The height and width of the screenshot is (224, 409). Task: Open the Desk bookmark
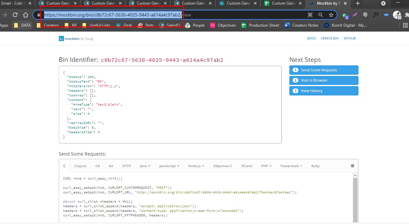coord(124,25)
